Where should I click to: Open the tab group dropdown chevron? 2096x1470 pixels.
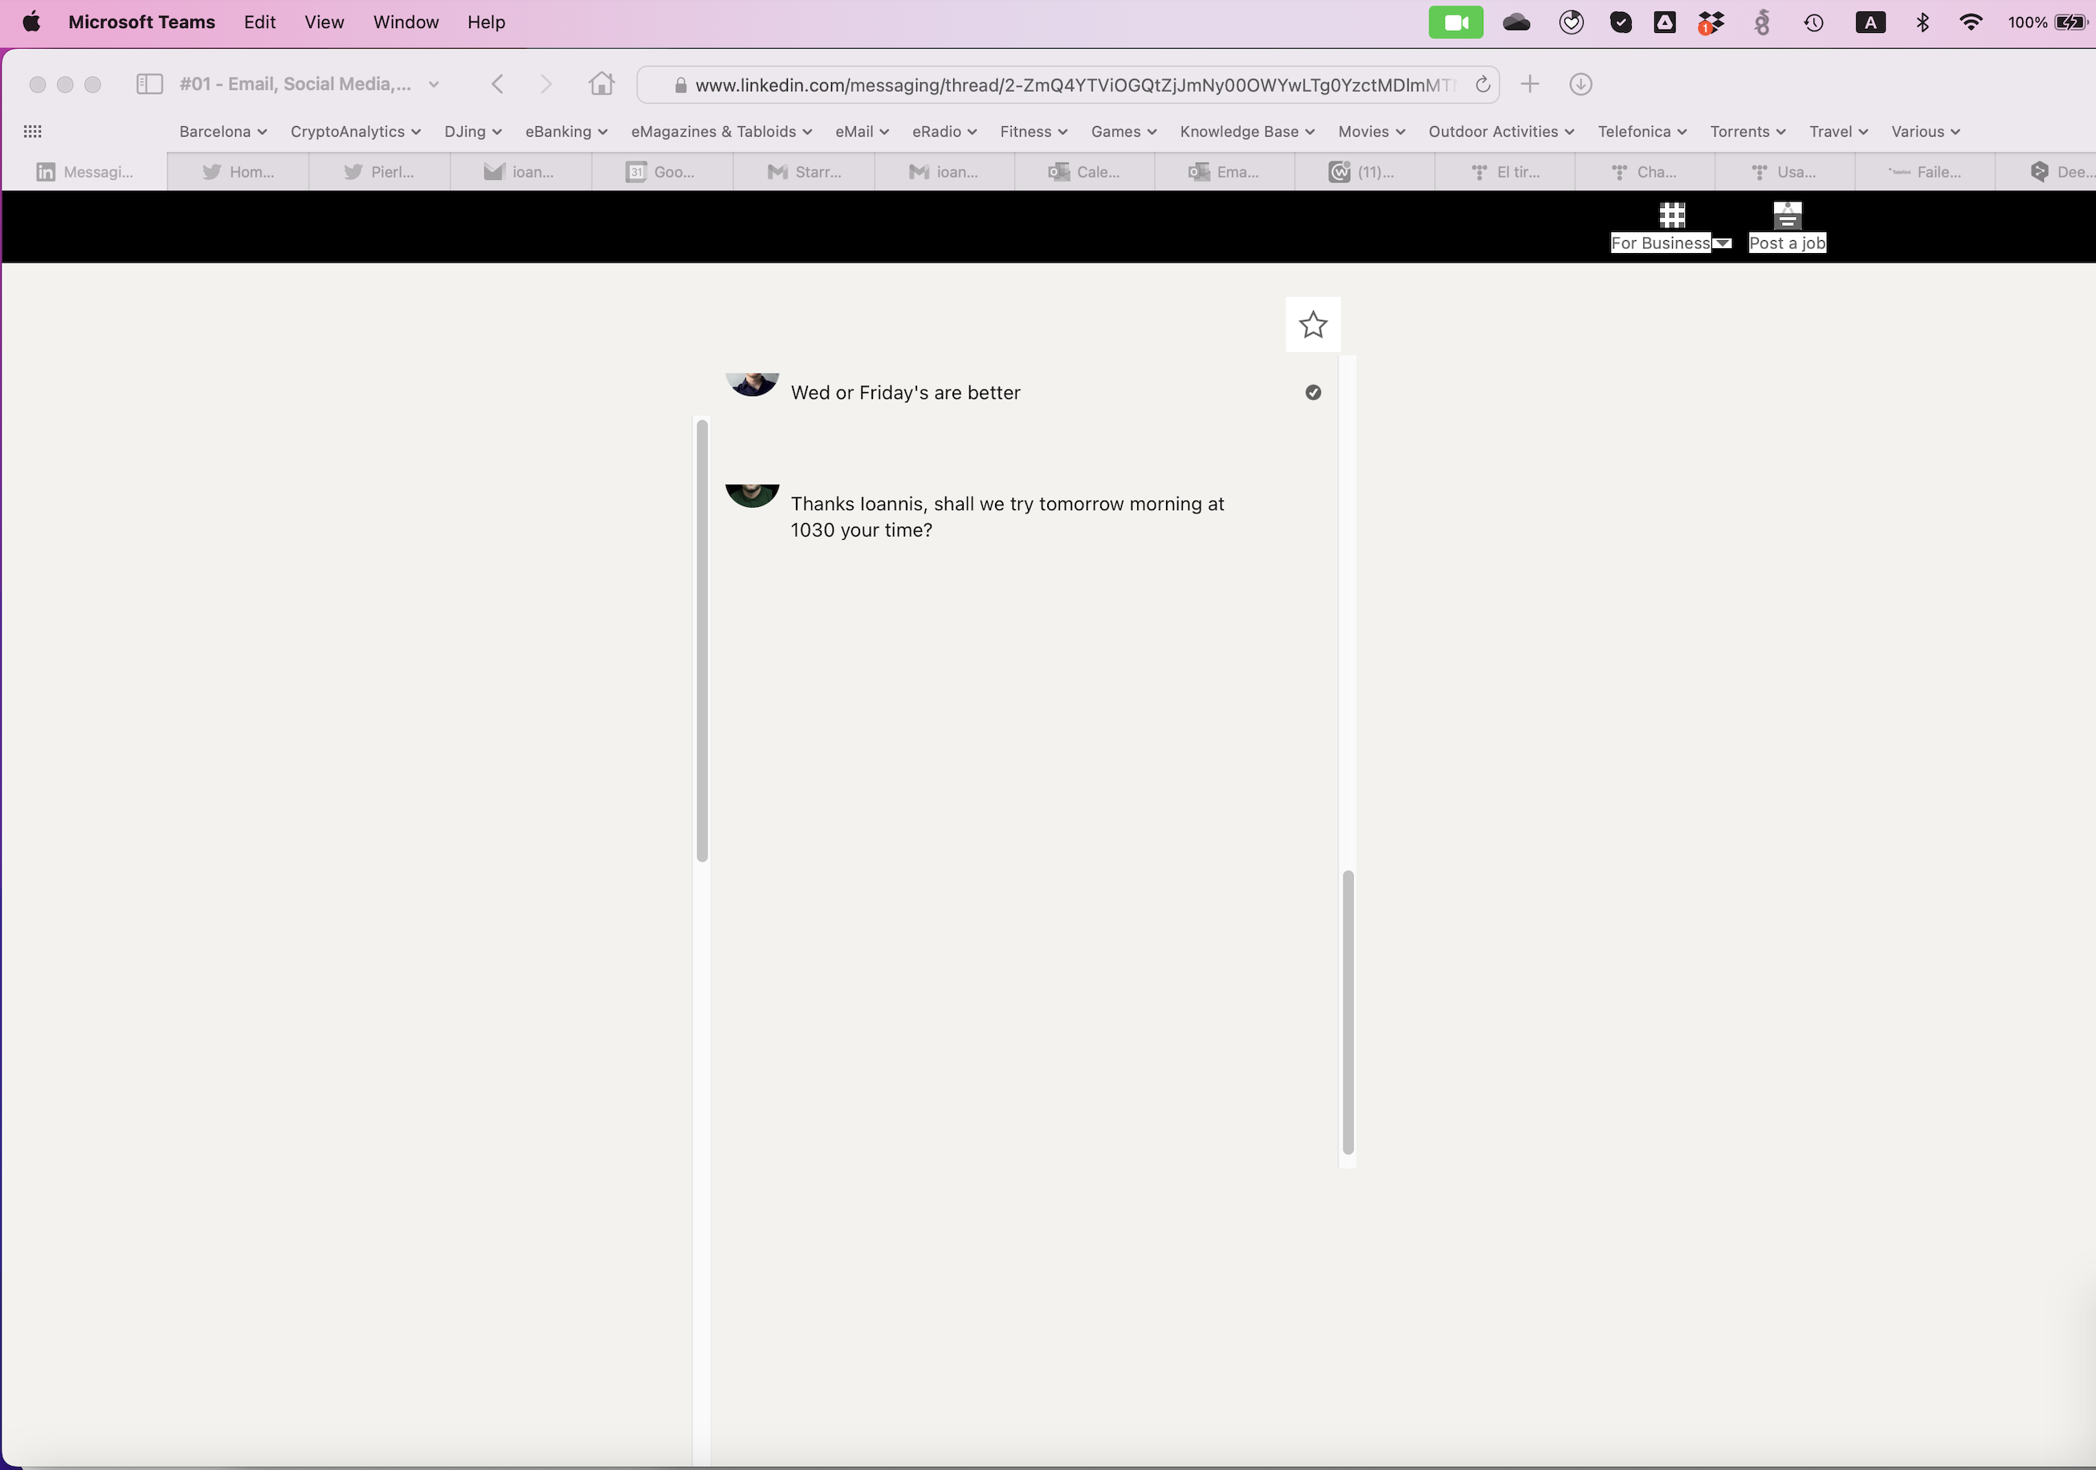pyautogui.click(x=434, y=84)
